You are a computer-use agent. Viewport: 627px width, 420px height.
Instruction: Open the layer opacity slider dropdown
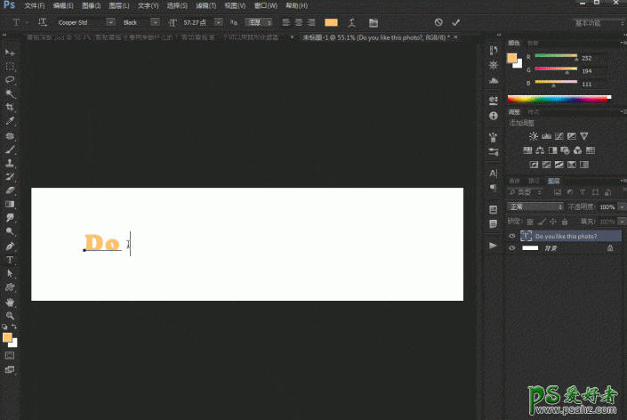(x=622, y=206)
